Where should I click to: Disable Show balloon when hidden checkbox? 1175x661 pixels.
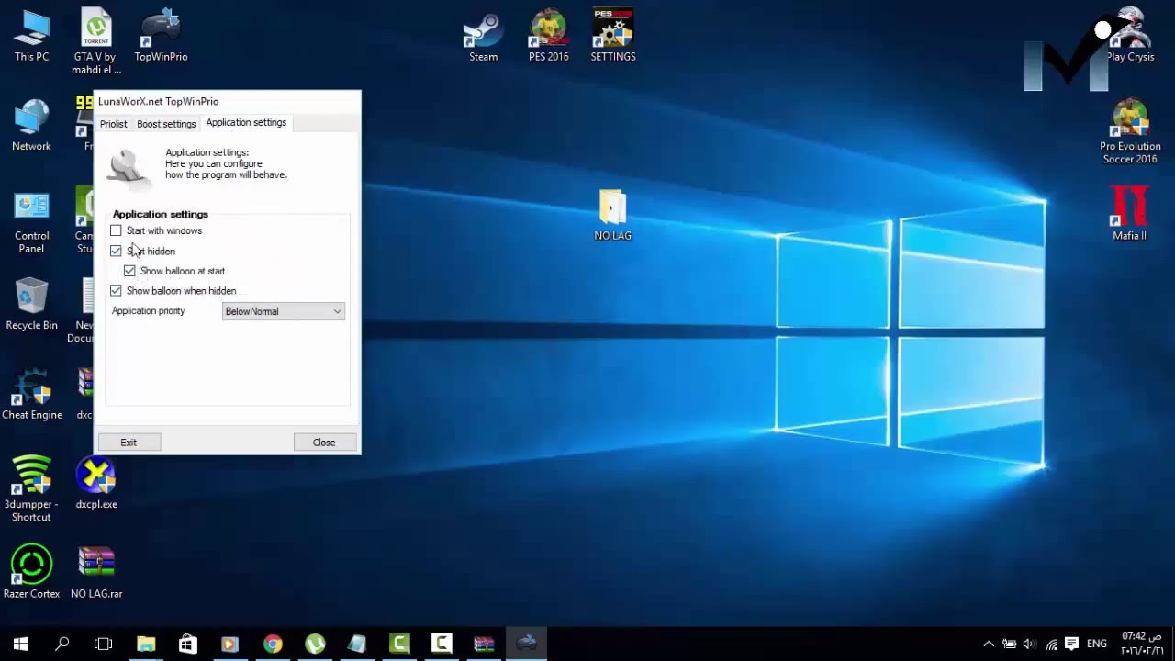116,290
